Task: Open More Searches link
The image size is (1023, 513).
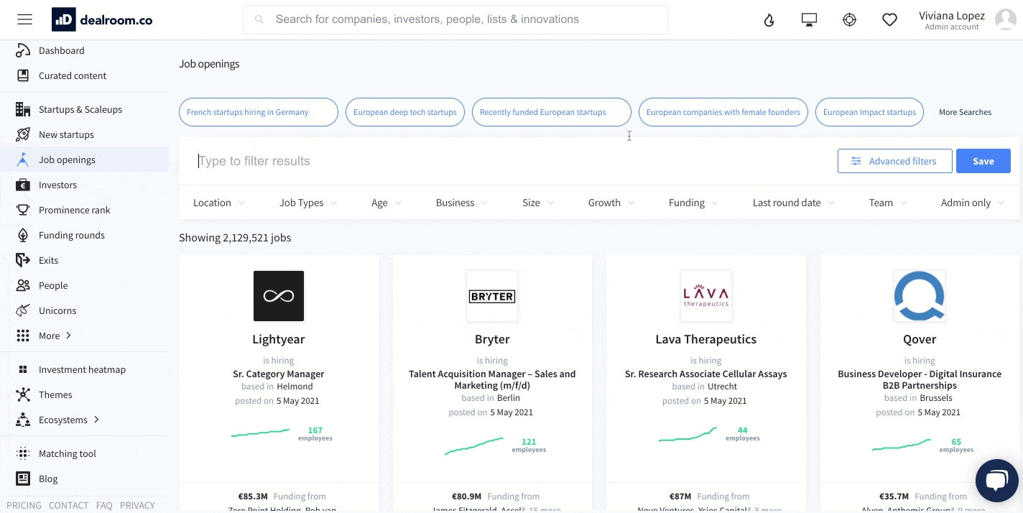Action: 965,112
